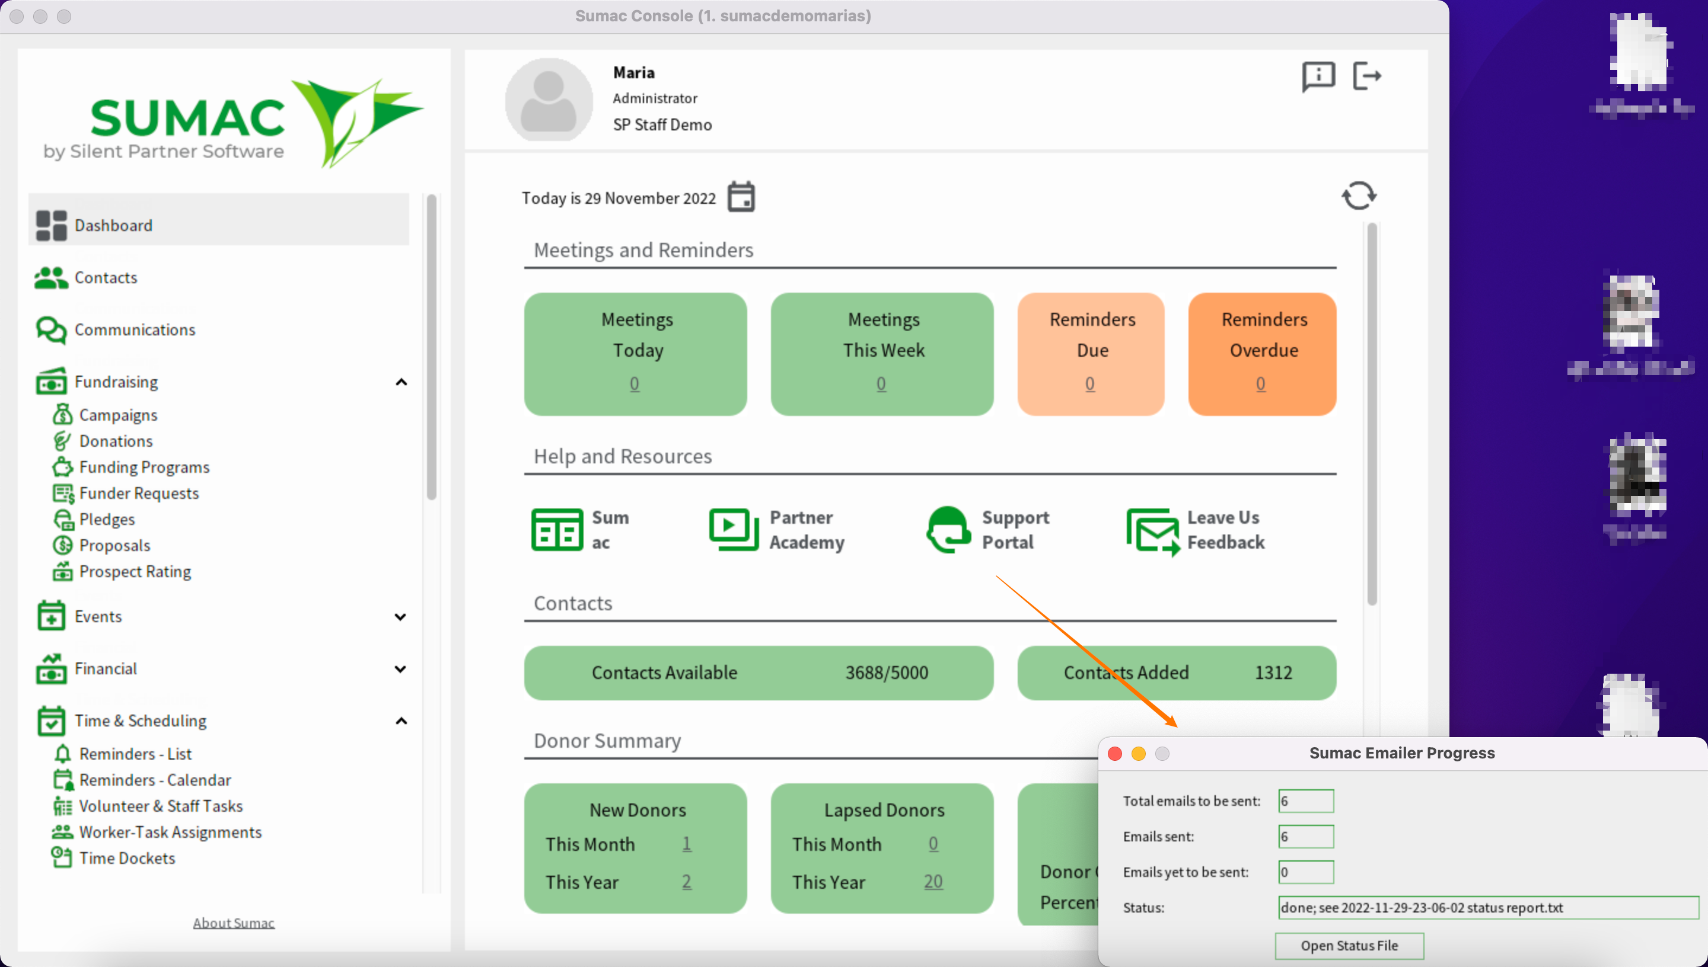The image size is (1708, 967).
Task: Click the dashboard content vertical scrollbar
Action: (x=1372, y=414)
